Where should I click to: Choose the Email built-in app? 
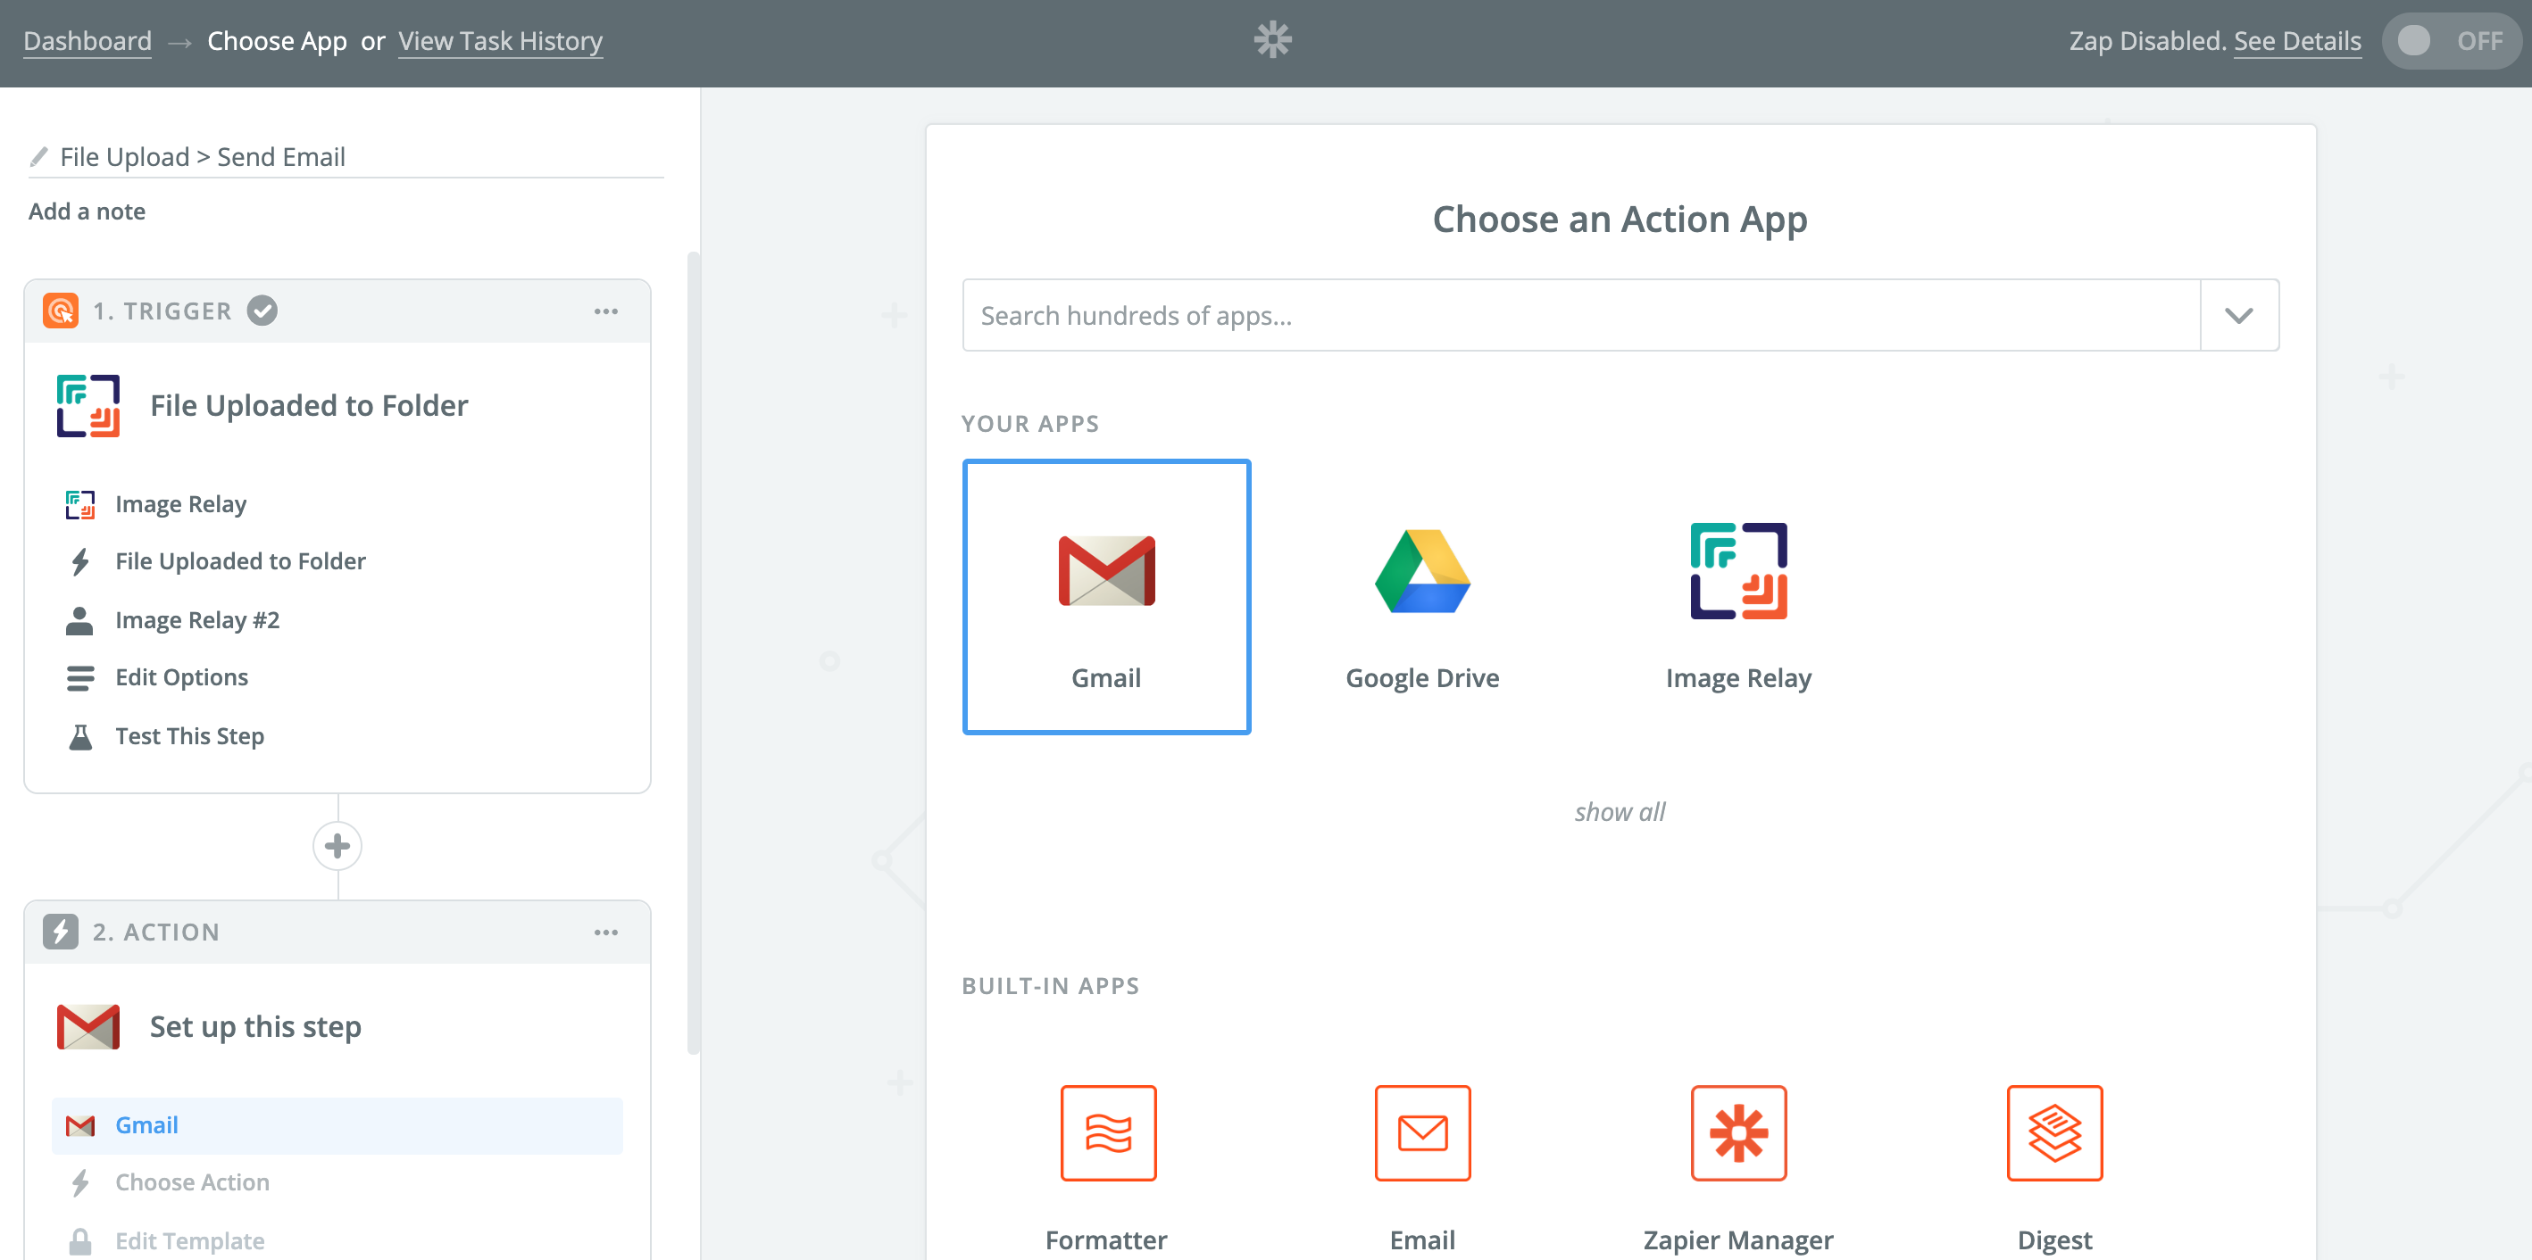pyautogui.click(x=1422, y=1169)
